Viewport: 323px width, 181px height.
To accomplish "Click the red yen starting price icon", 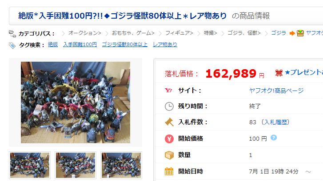I will [169, 139].
